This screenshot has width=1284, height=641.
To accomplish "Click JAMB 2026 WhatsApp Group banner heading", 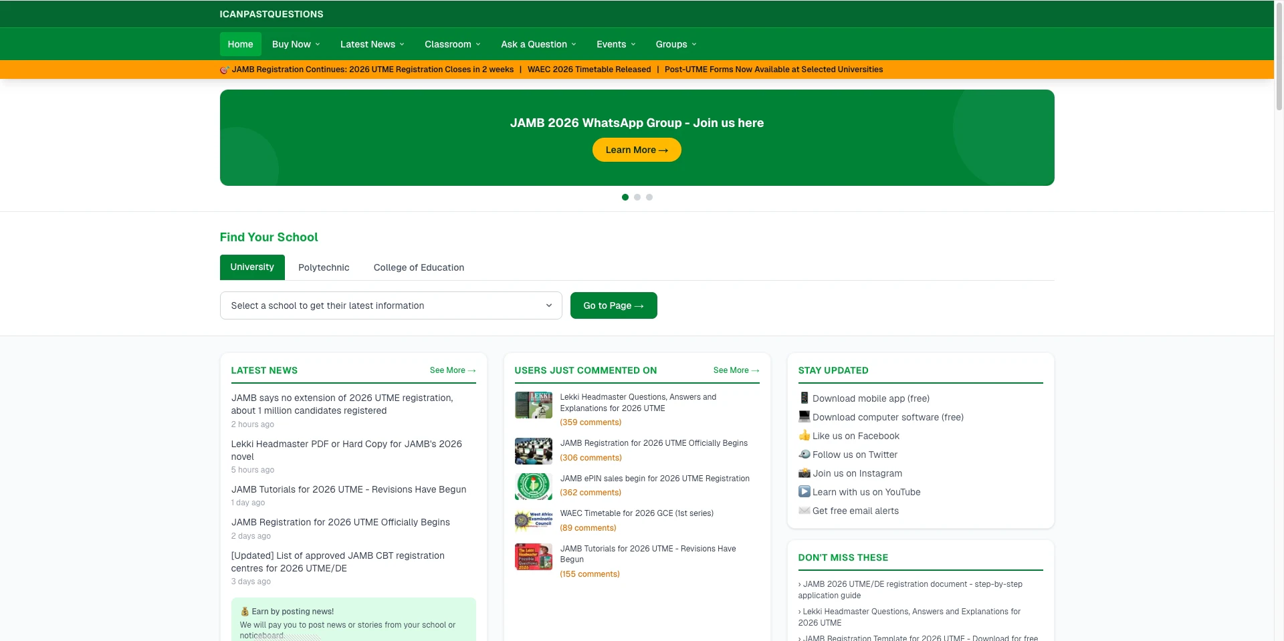I will [x=637, y=123].
